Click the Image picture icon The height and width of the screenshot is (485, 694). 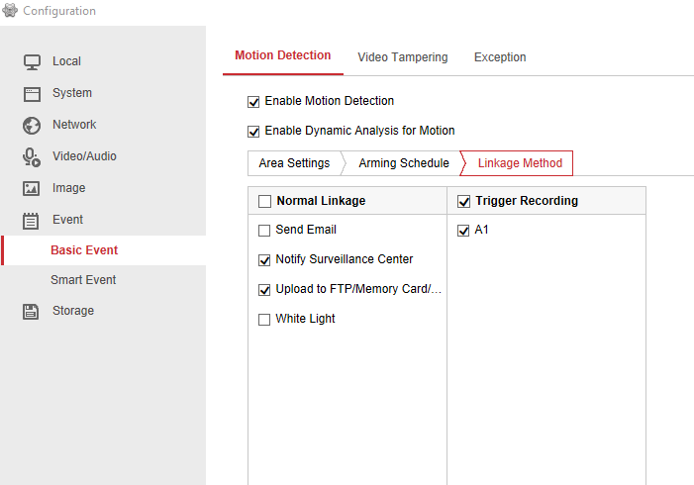pos(32,188)
